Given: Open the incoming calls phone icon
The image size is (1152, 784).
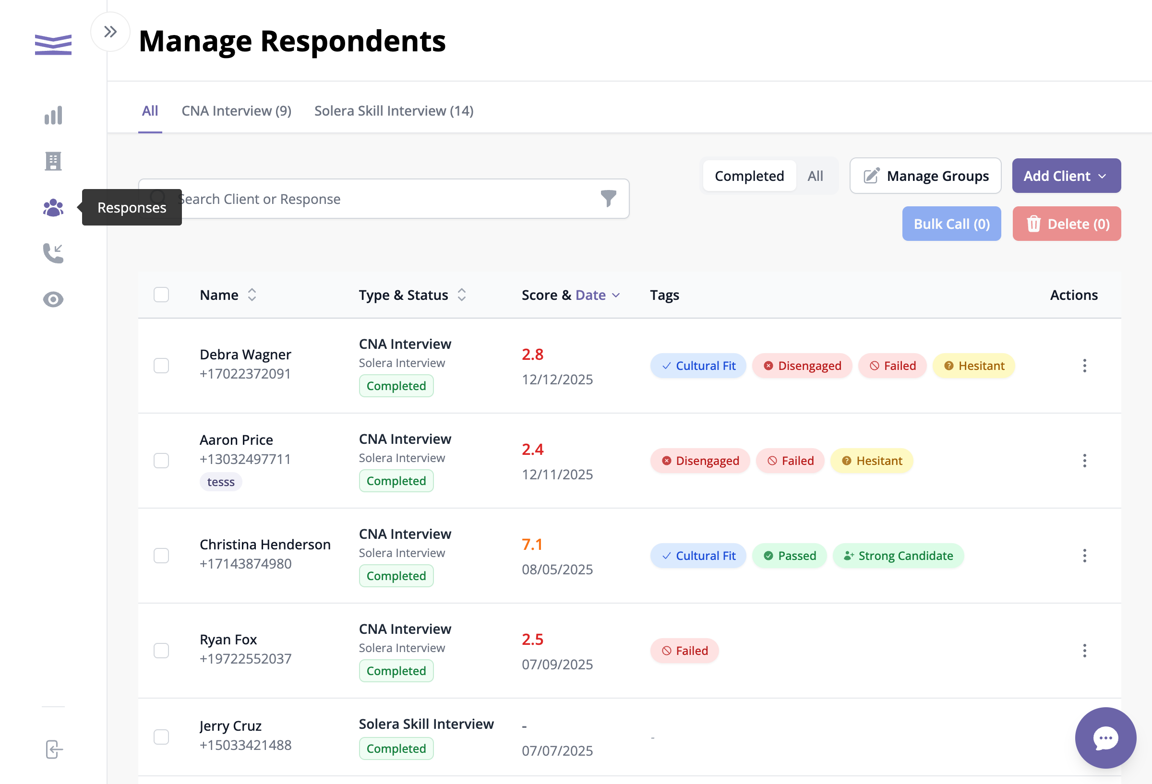Looking at the screenshot, I should pyautogui.click(x=53, y=253).
